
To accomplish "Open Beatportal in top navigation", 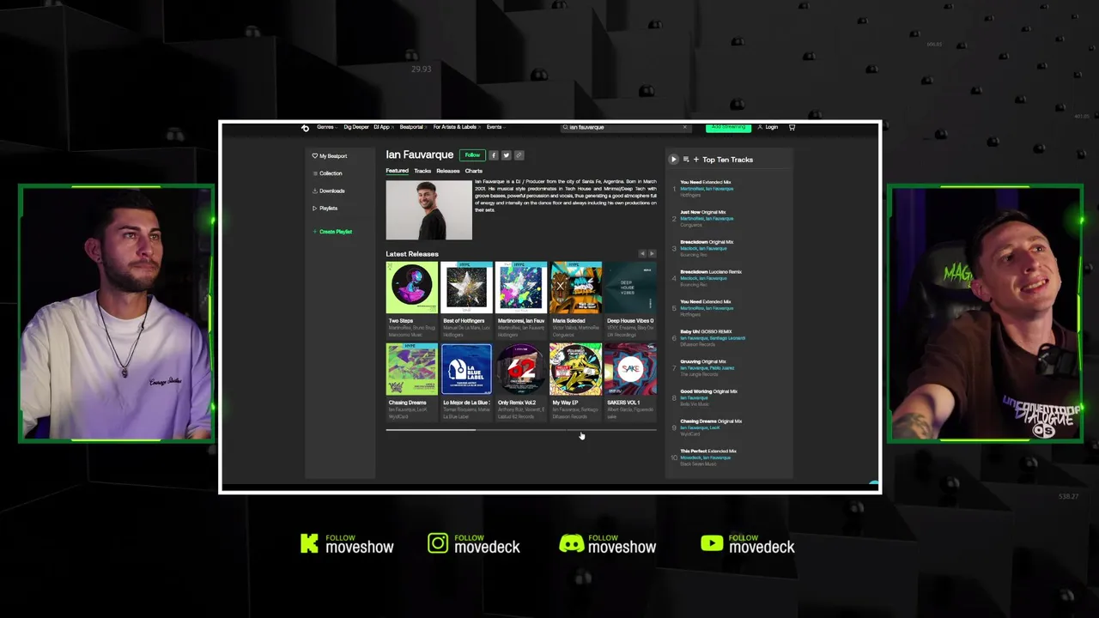I will point(412,127).
